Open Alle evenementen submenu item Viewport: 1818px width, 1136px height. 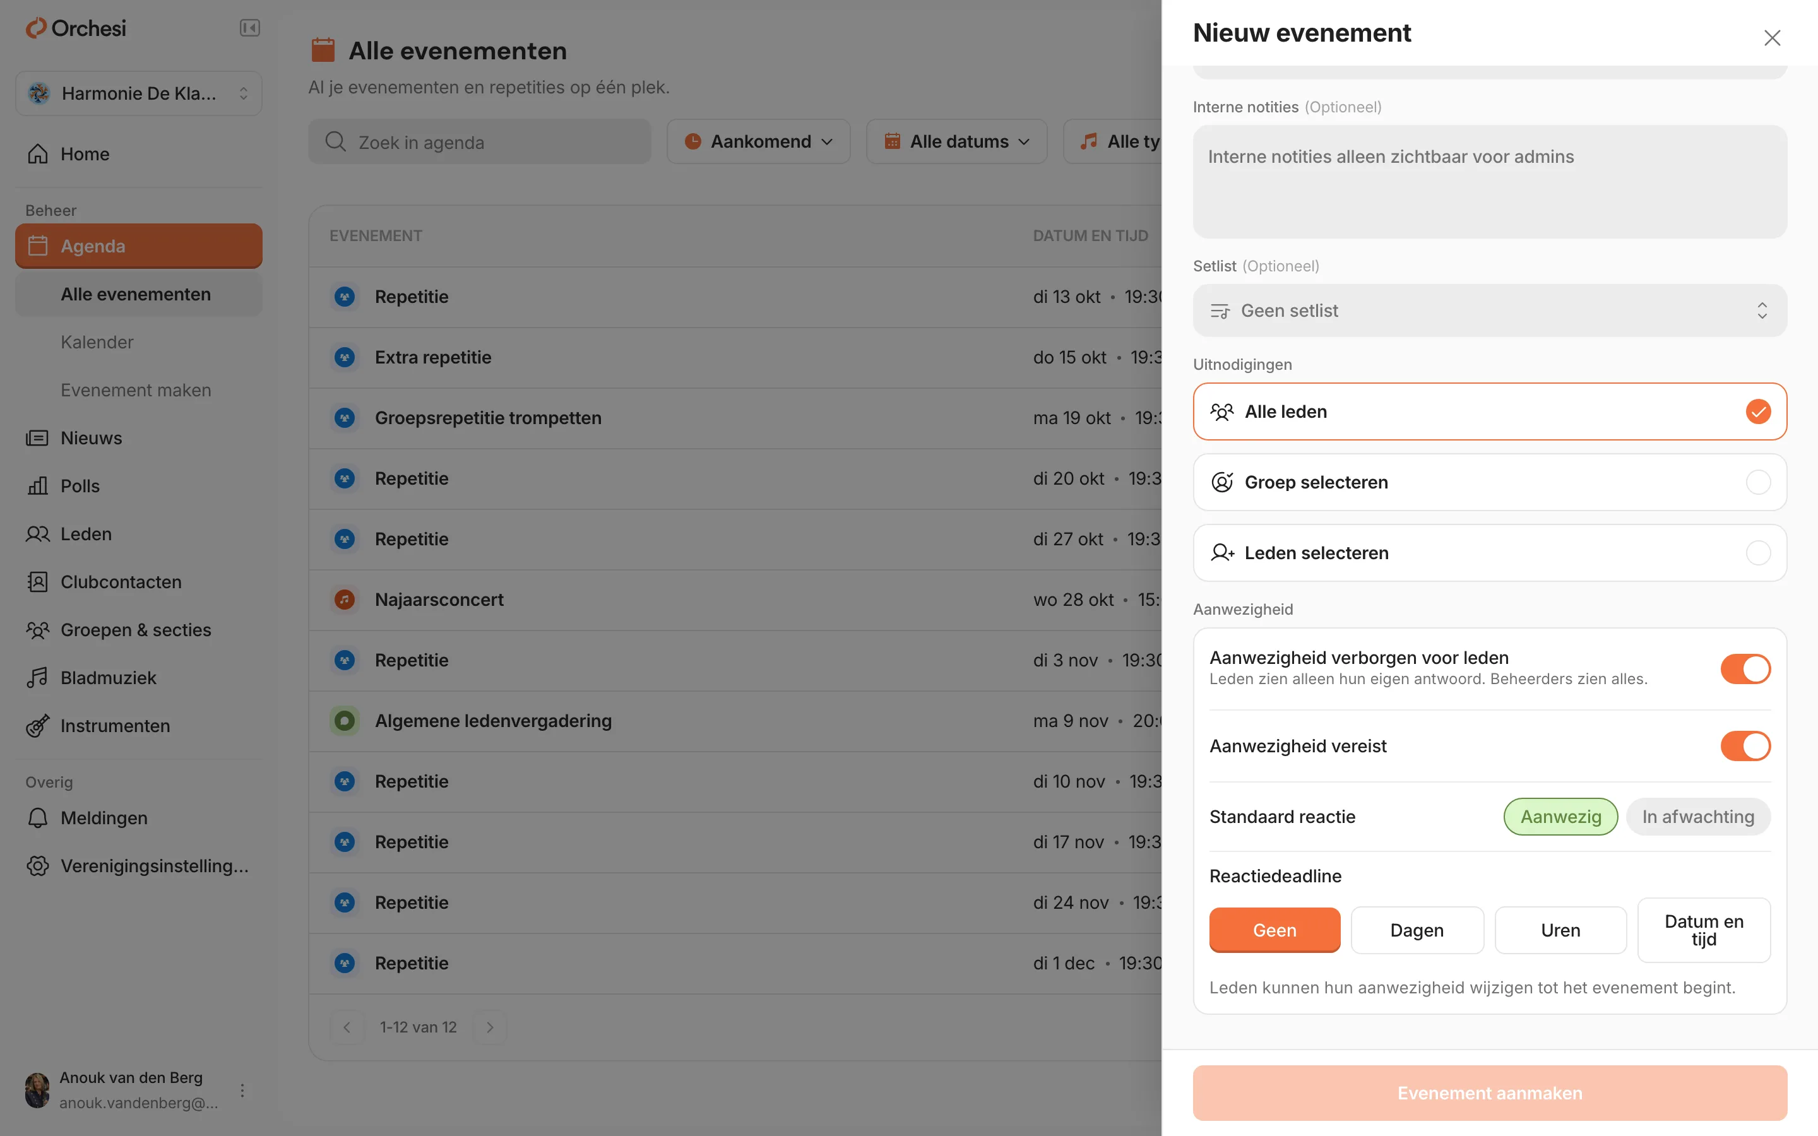click(x=139, y=295)
